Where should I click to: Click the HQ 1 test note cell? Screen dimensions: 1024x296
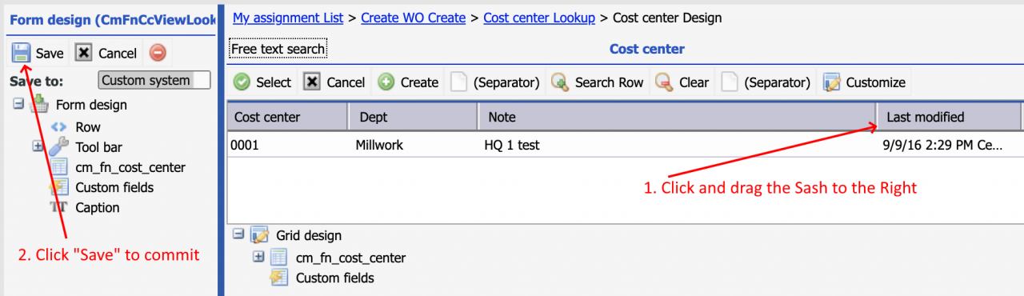tap(677, 146)
